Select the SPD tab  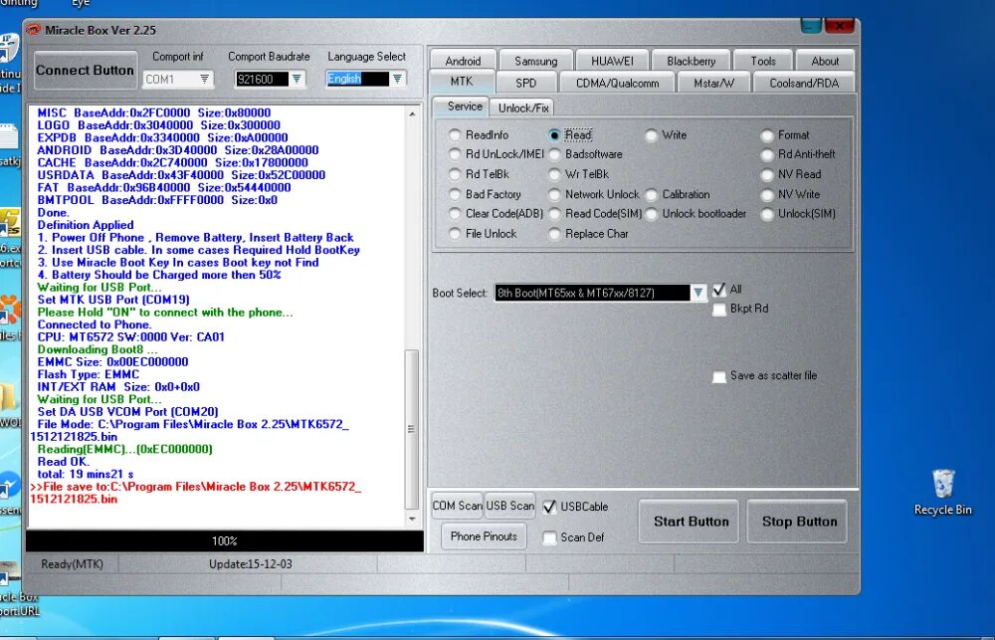[x=525, y=84]
